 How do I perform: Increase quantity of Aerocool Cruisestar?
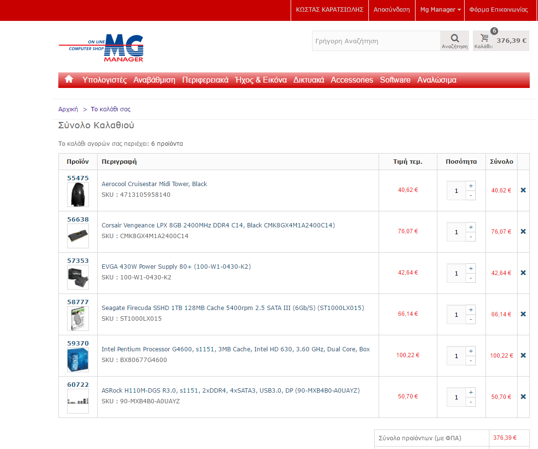click(x=471, y=186)
